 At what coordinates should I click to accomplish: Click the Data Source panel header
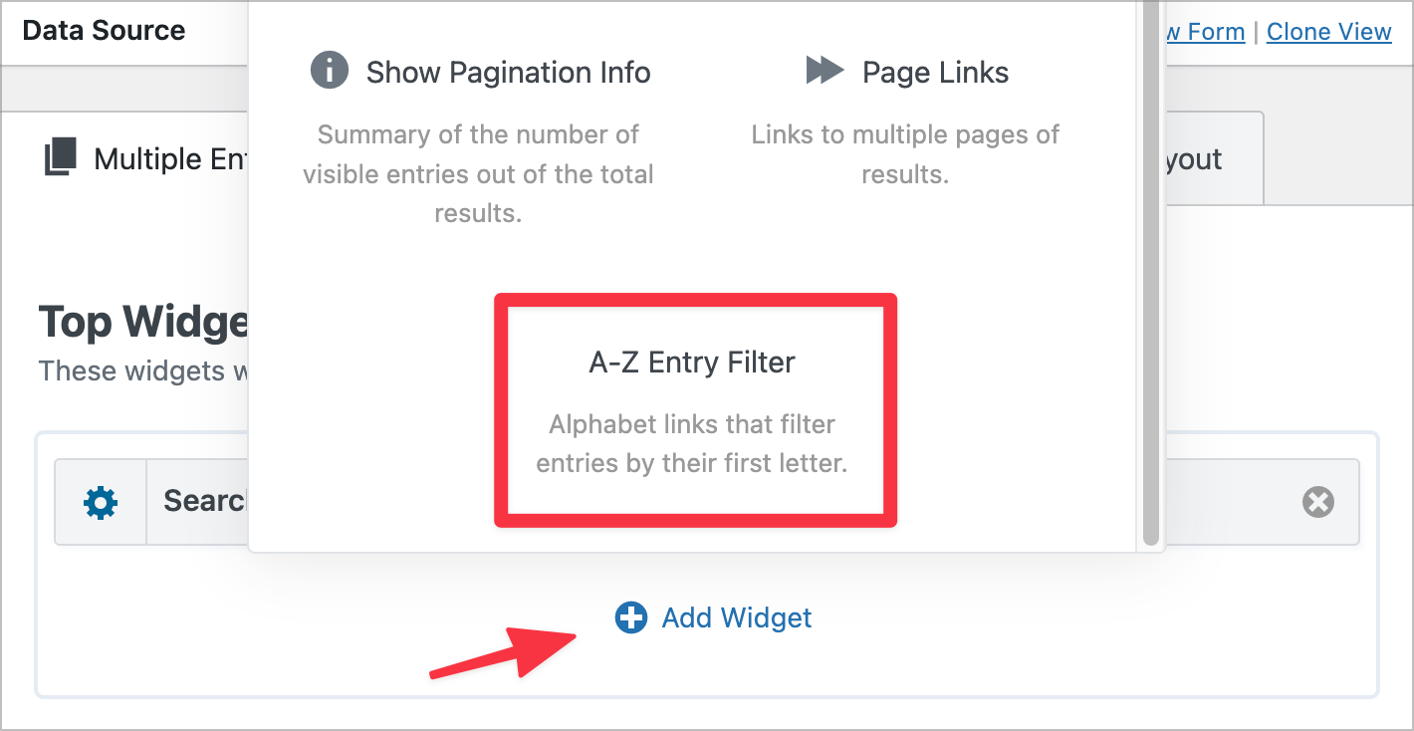tap(104, 30)
